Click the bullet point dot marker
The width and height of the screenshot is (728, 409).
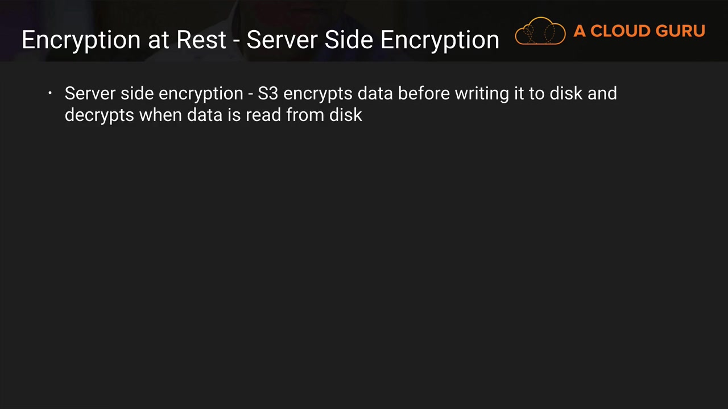pos(50,93)
